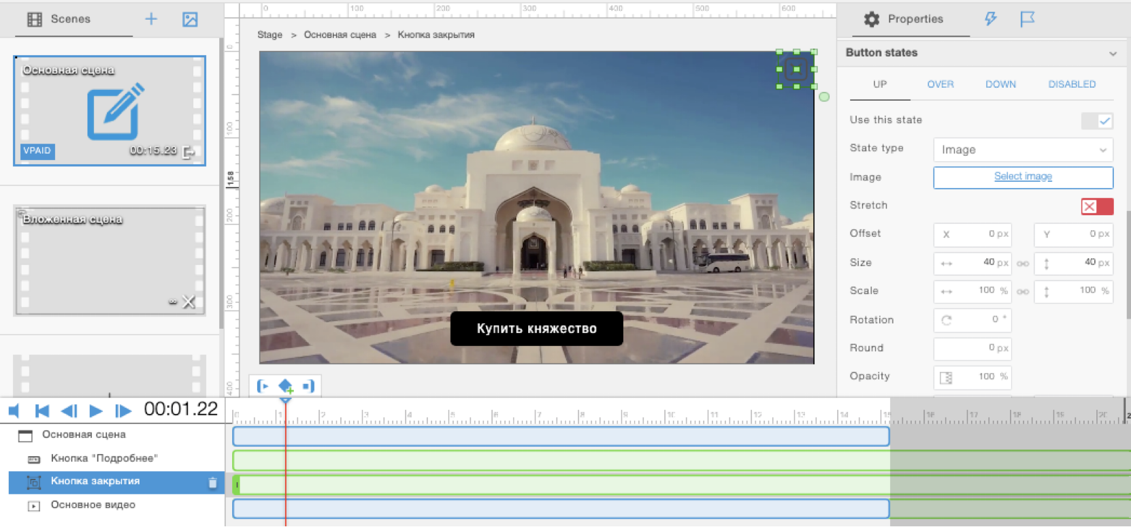The width and height of the screenshot is (1131, 527).
Task: Click the Offset X input field
Action: point(972,234)
